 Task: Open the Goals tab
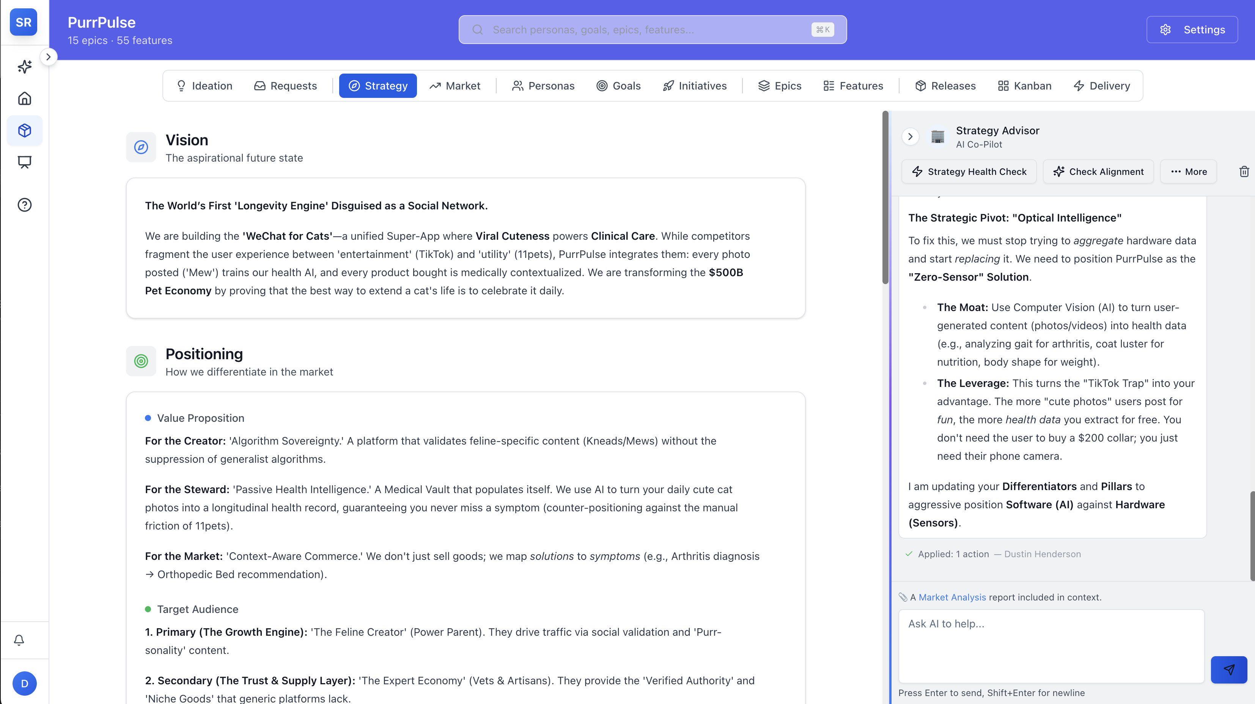(x=619, y=86)
